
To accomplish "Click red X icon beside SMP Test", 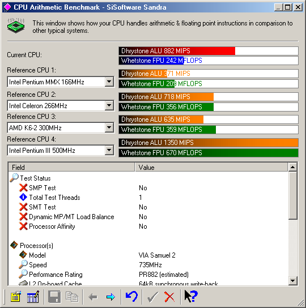I will pyautogui.click(x=23, y=187).
